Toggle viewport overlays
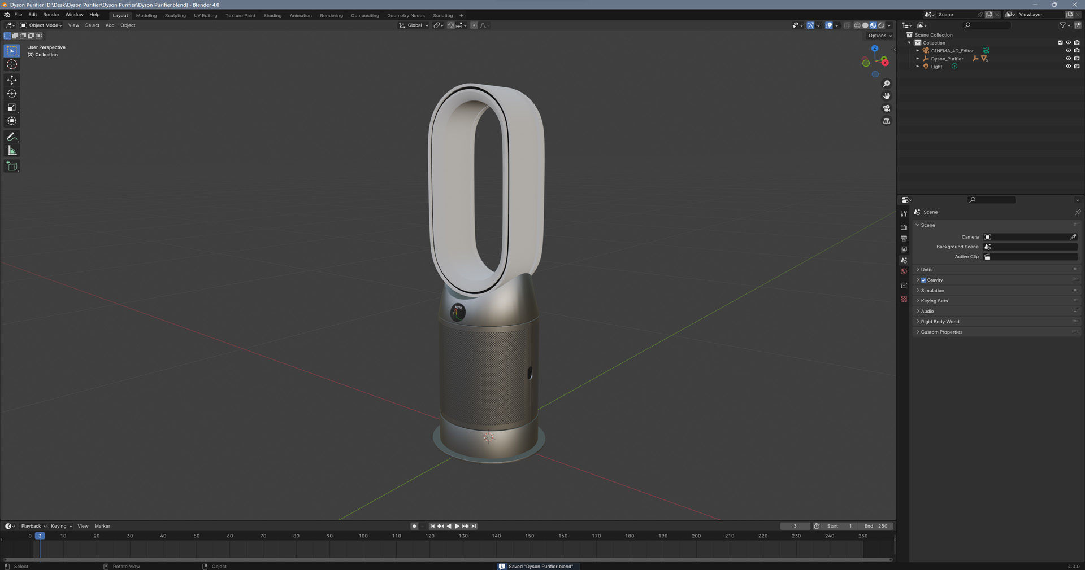The width and height of the screenshot is (1085, 570). 828,25
